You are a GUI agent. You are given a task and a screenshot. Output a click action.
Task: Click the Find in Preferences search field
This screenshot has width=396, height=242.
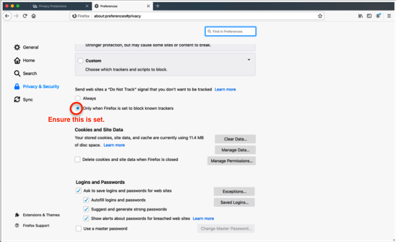tap(231, 31)
